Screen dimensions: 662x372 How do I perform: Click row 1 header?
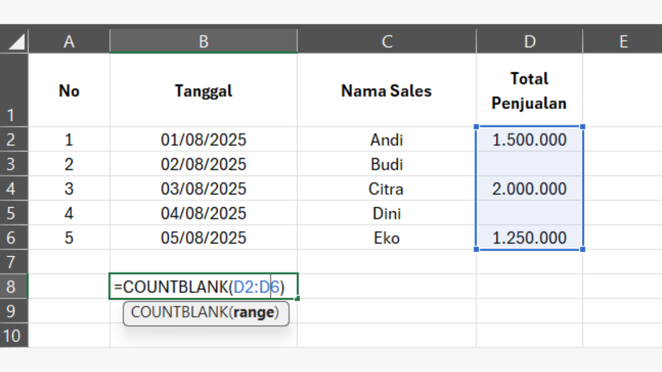click(11, 90)
